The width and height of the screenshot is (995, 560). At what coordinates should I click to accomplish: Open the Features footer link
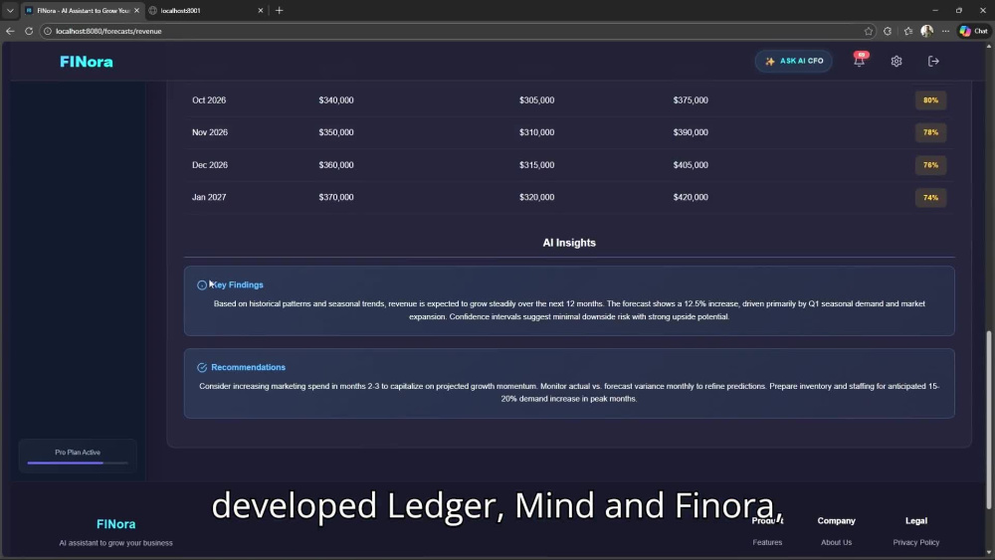pos(767,542)
